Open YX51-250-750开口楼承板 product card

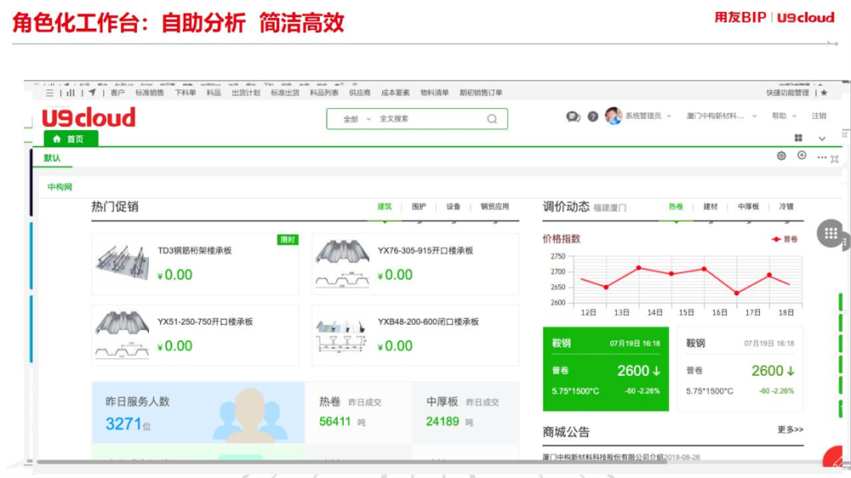click(195, 335)
